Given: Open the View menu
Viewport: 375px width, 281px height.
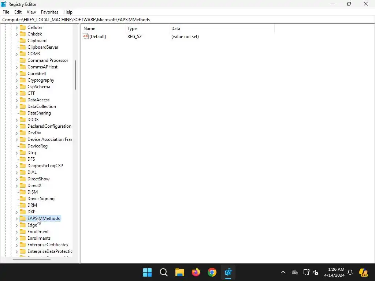Looking at the screenshot, I should (31, 12).
